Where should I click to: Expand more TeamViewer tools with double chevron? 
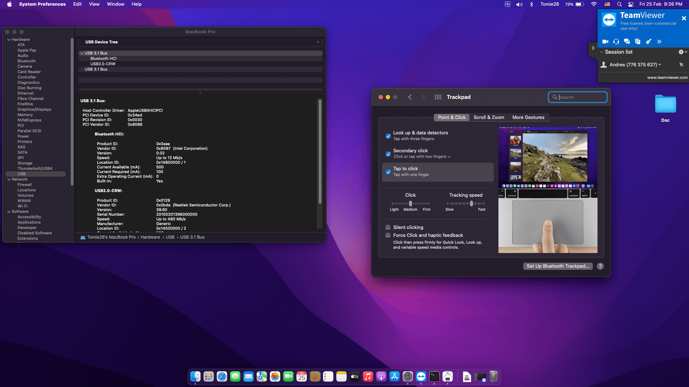coord(659,42)
